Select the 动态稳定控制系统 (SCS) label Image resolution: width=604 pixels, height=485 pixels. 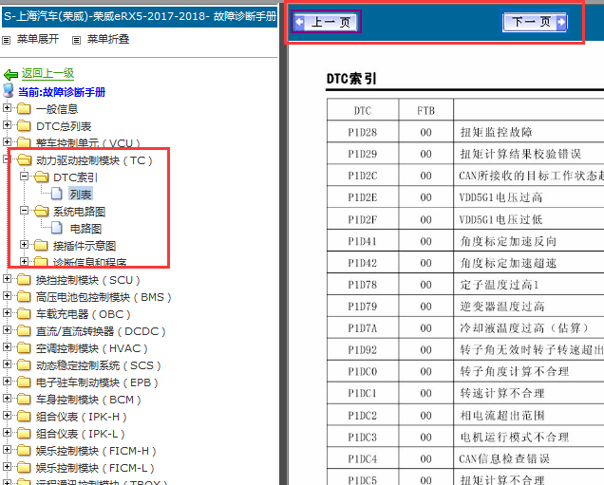pos(98,365)
